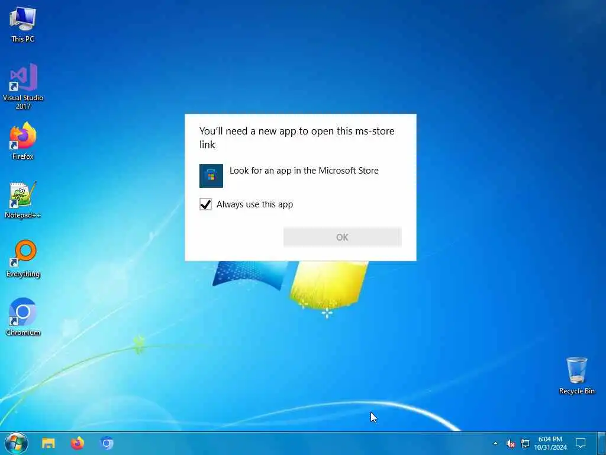Select the Chromium desktop shortcut
The height and width of the screenshot is (455, 606).
coord(23,316)
